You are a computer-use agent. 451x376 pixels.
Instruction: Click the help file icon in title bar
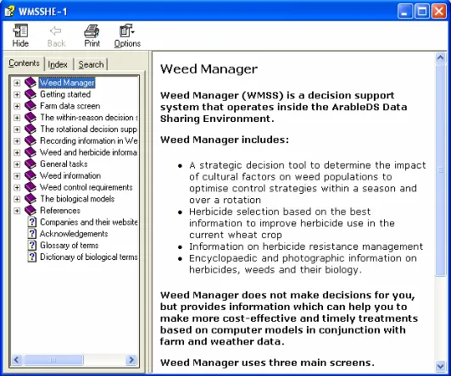pyautogui.click(x=10, y=12)
